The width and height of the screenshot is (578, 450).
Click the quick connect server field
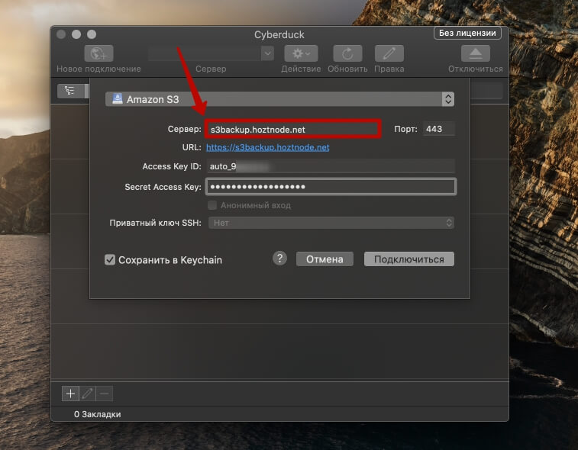pos(205,53)
